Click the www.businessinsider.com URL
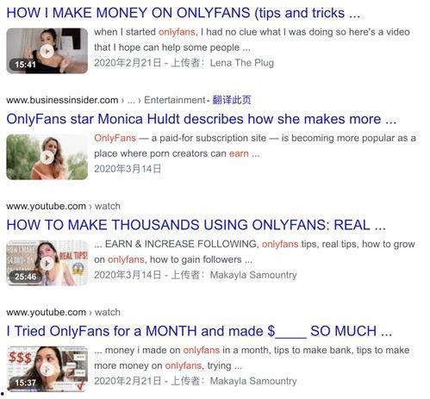Viewport: 430px width, 399px height. tap(62, 100)
